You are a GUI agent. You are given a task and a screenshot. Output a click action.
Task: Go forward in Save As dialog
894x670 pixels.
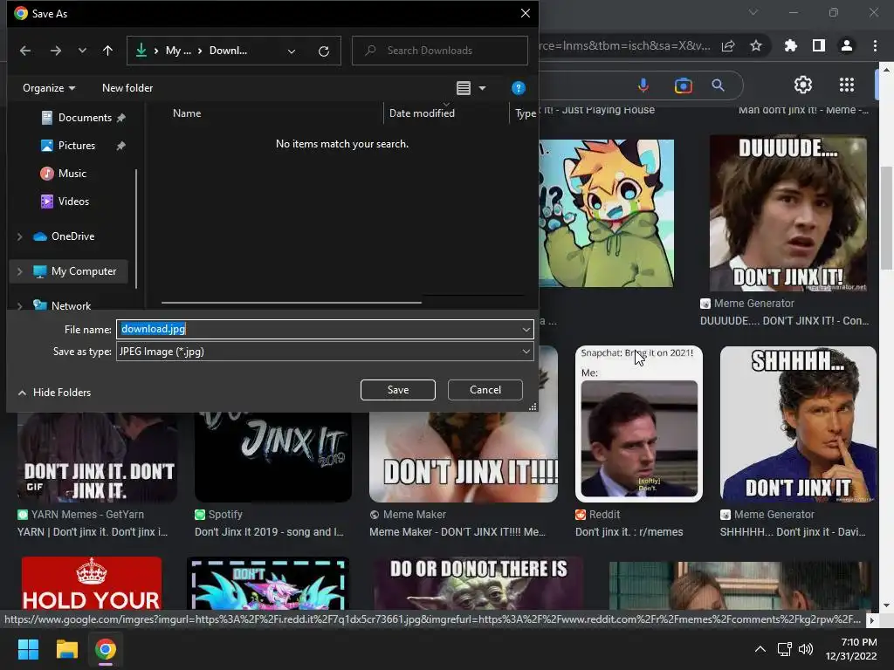pyautogui.click(x=55, y=51)
